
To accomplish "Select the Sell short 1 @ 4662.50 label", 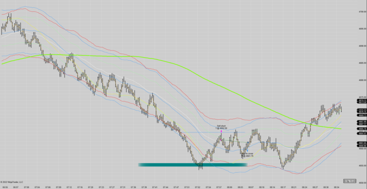I will 221,127.
